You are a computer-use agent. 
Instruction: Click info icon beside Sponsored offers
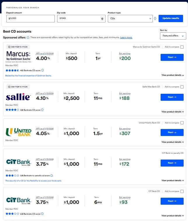tap(28, 37)
